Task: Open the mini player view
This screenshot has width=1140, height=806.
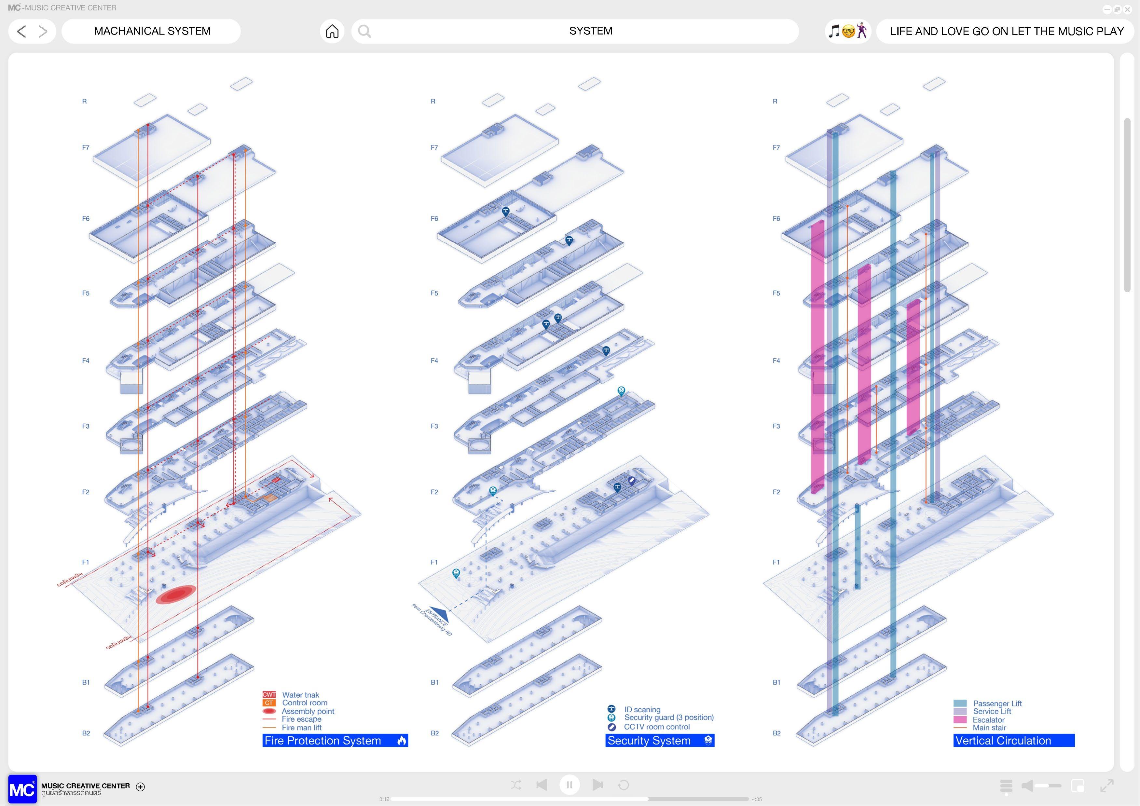Action: [x=1078, y=786]
